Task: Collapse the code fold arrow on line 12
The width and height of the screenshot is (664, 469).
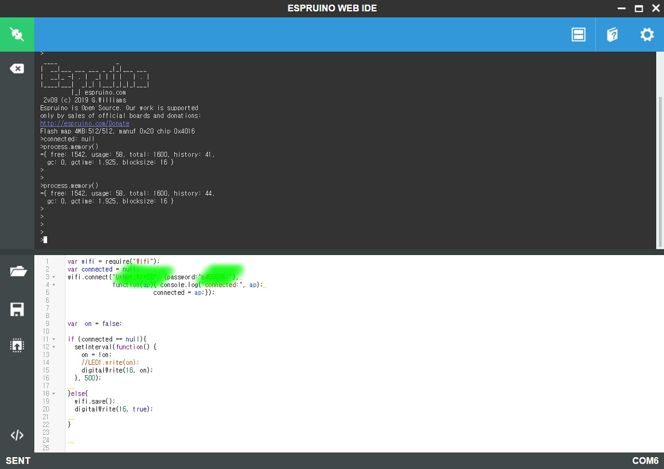Action: (x=53, y=347)
